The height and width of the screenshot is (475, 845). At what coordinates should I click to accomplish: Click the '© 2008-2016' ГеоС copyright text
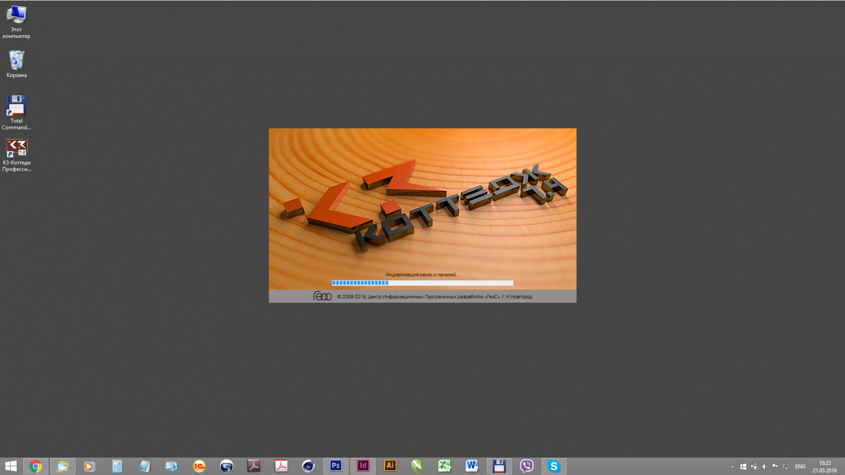435,296
